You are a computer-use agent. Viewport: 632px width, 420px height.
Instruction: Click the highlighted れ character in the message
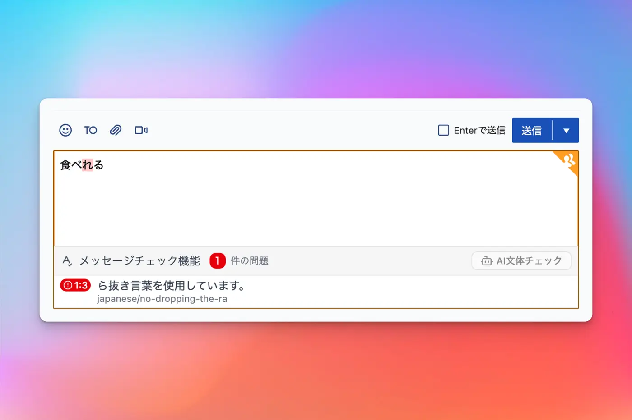pyautogui.click(x=88, y=165)
